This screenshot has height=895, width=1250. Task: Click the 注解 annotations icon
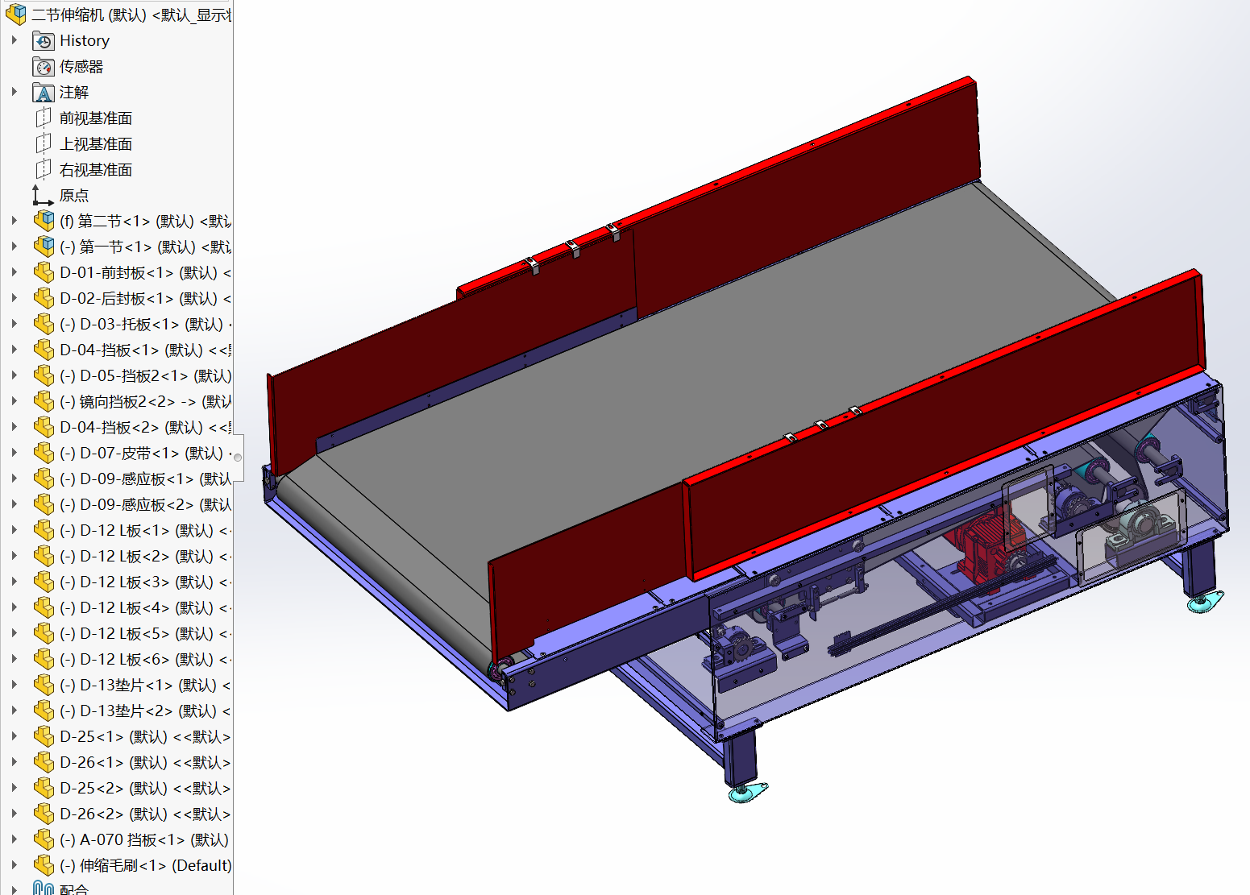(x=44, y=93)
